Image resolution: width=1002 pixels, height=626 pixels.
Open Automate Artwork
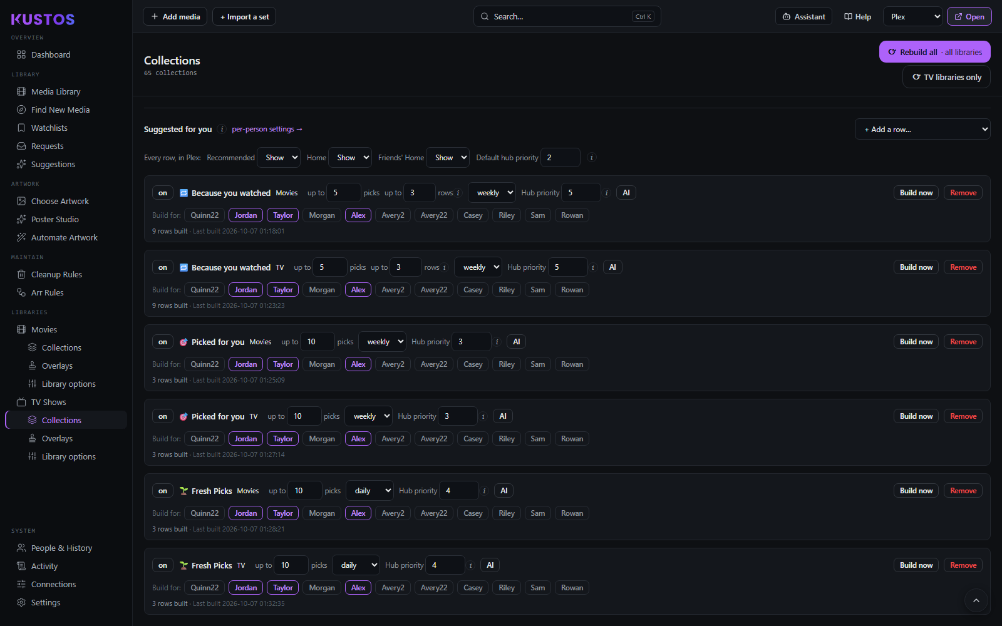tap(64, 237)
